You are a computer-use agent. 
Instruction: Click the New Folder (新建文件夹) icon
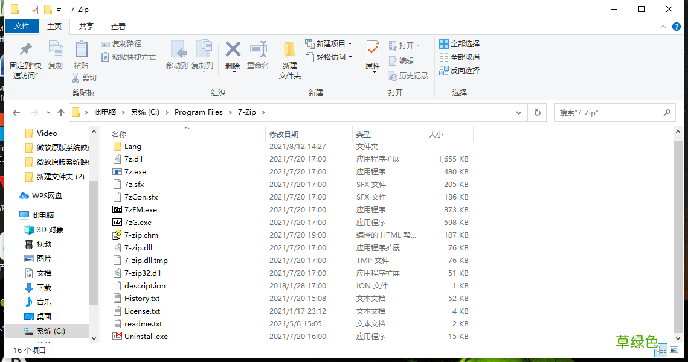coord(289,49)
